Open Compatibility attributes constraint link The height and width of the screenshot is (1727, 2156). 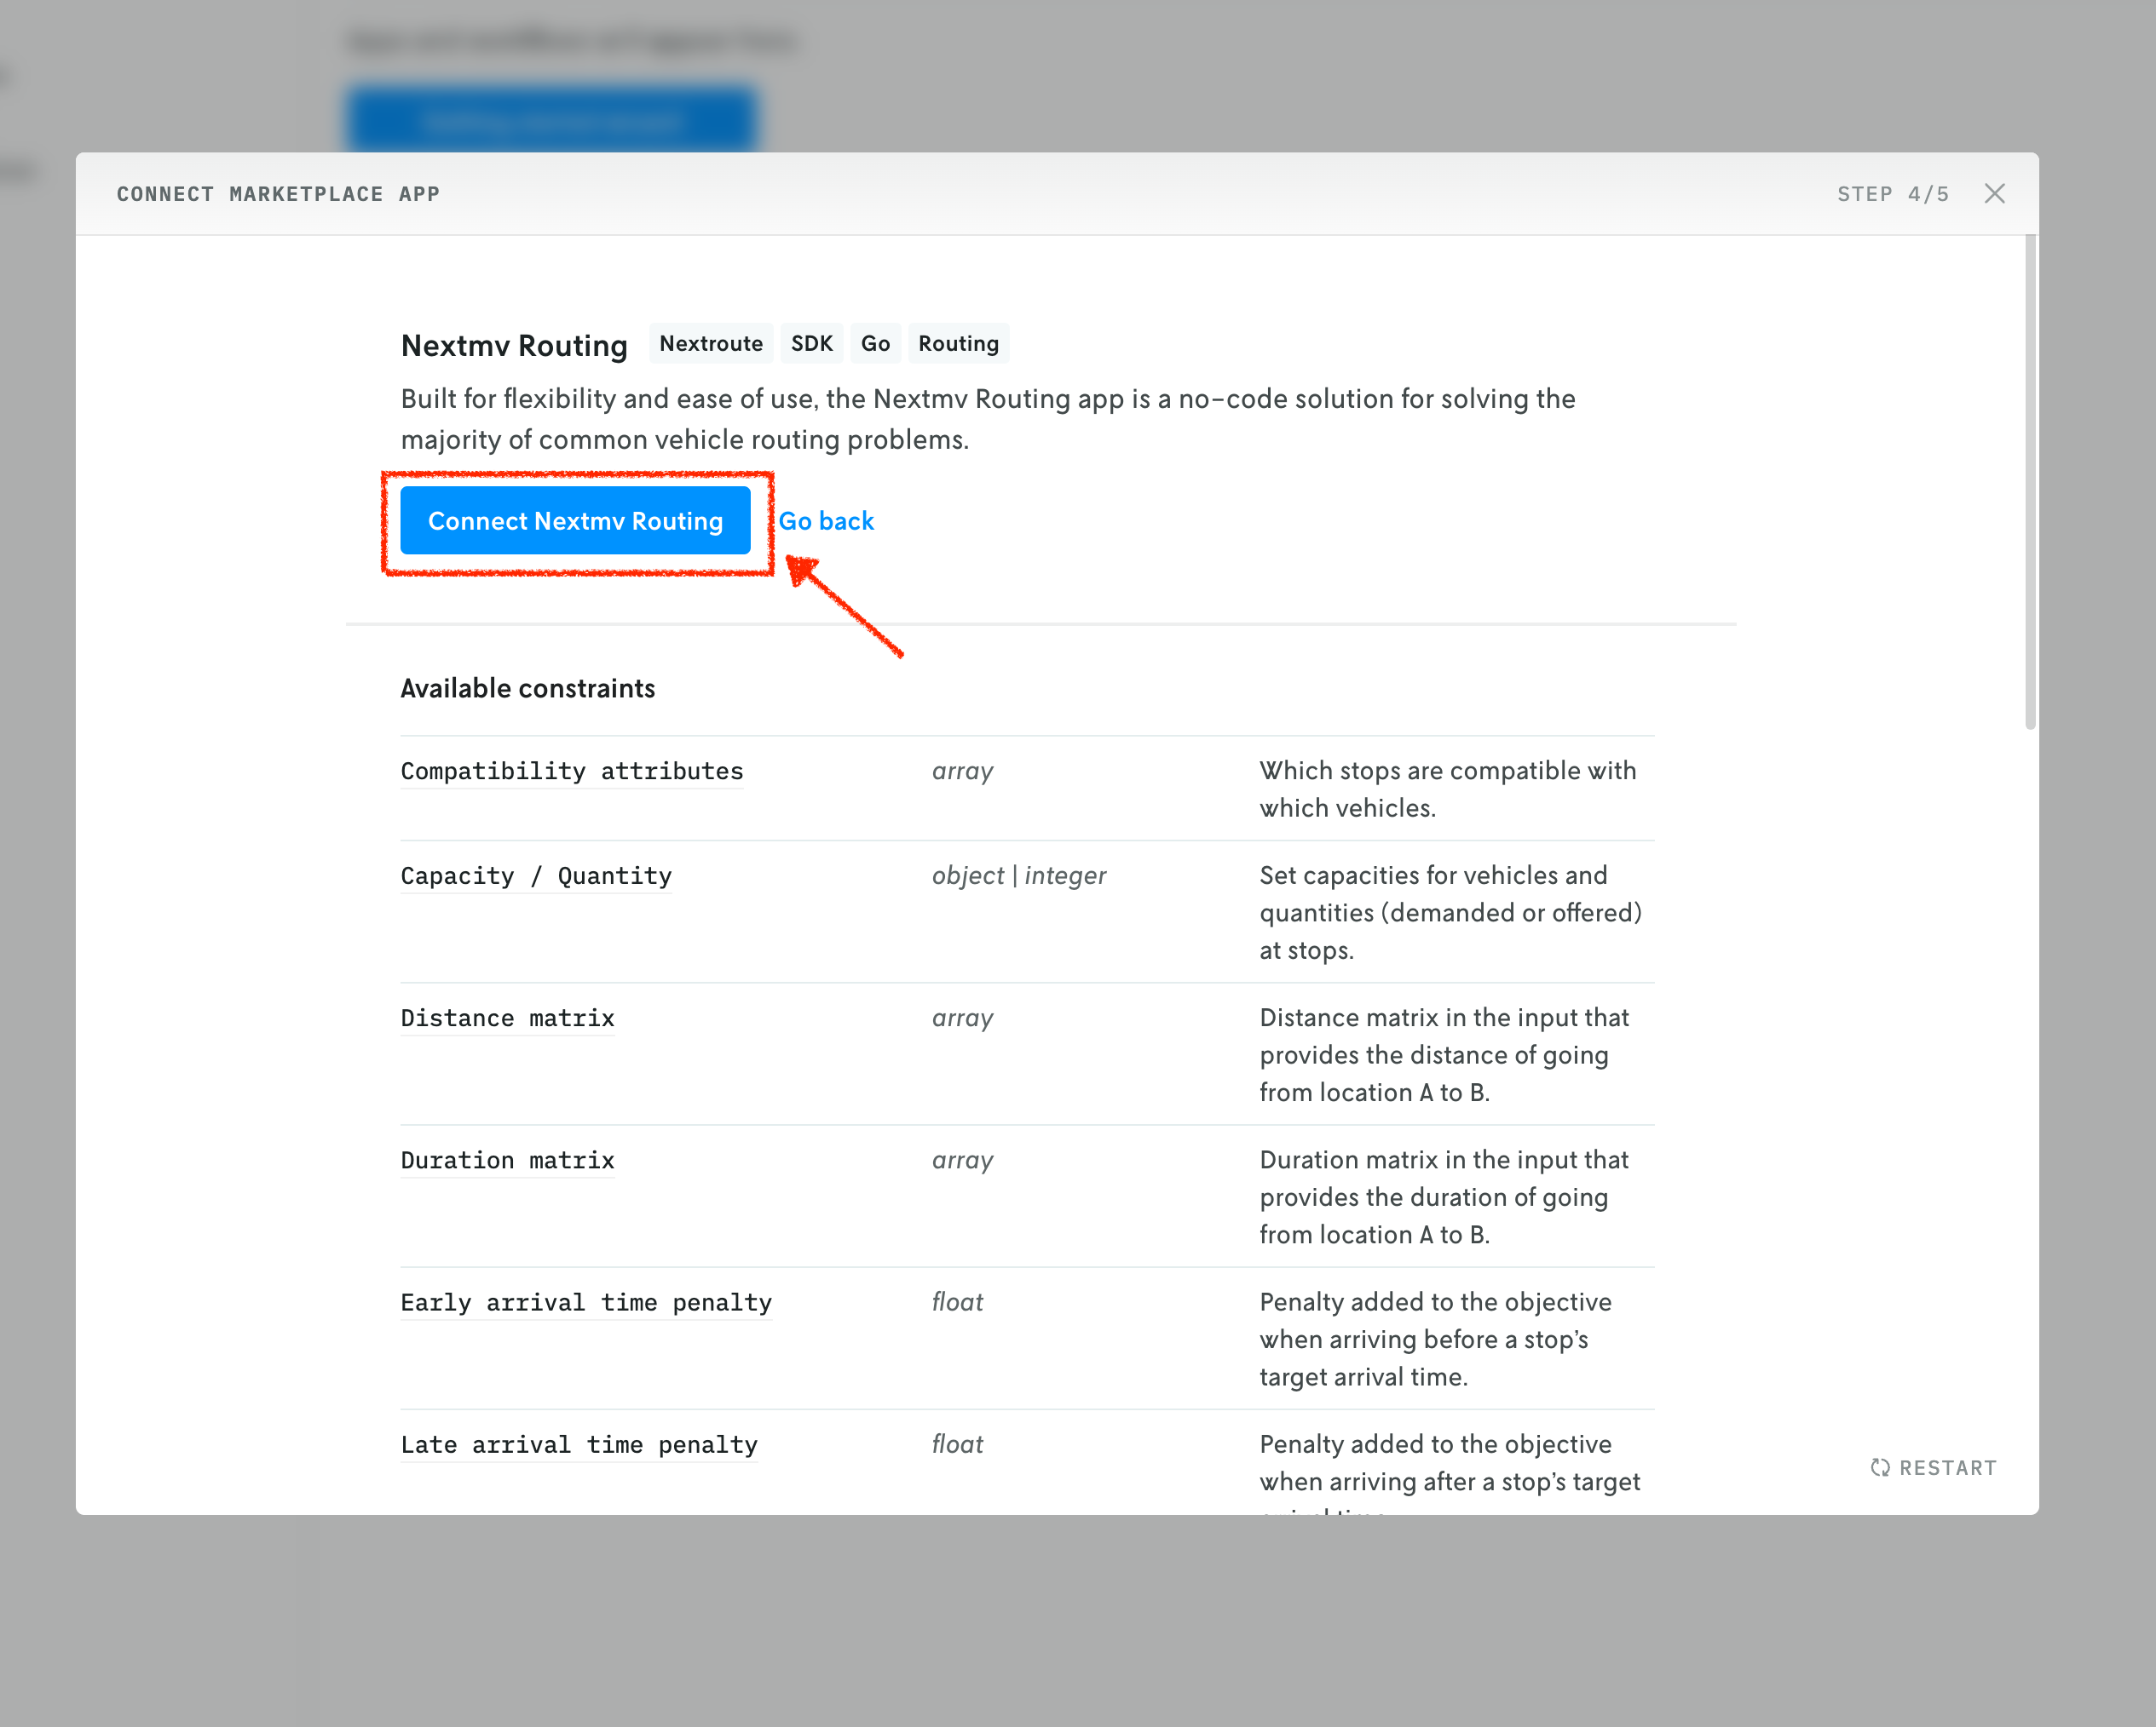click(571, 772)
